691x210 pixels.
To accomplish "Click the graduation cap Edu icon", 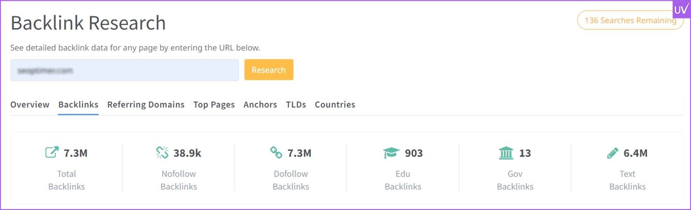I will pos(391,153).
